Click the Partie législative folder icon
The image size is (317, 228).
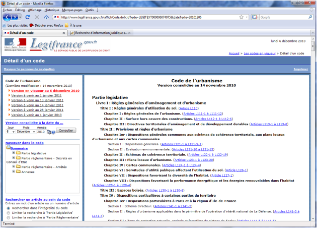(19, 153)
